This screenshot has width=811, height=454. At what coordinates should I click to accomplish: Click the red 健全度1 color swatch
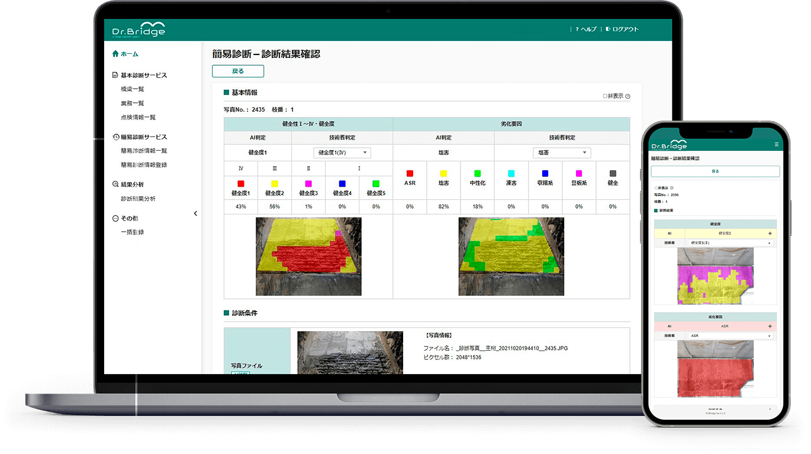point(241,184)
